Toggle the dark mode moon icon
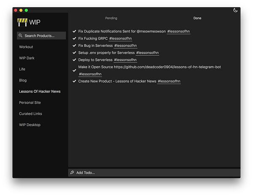 pos(235,10)
